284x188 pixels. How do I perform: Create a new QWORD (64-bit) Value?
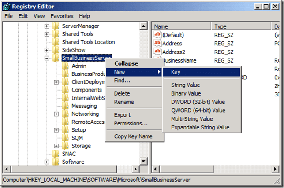pyautogui.click(x=202, y=111)
